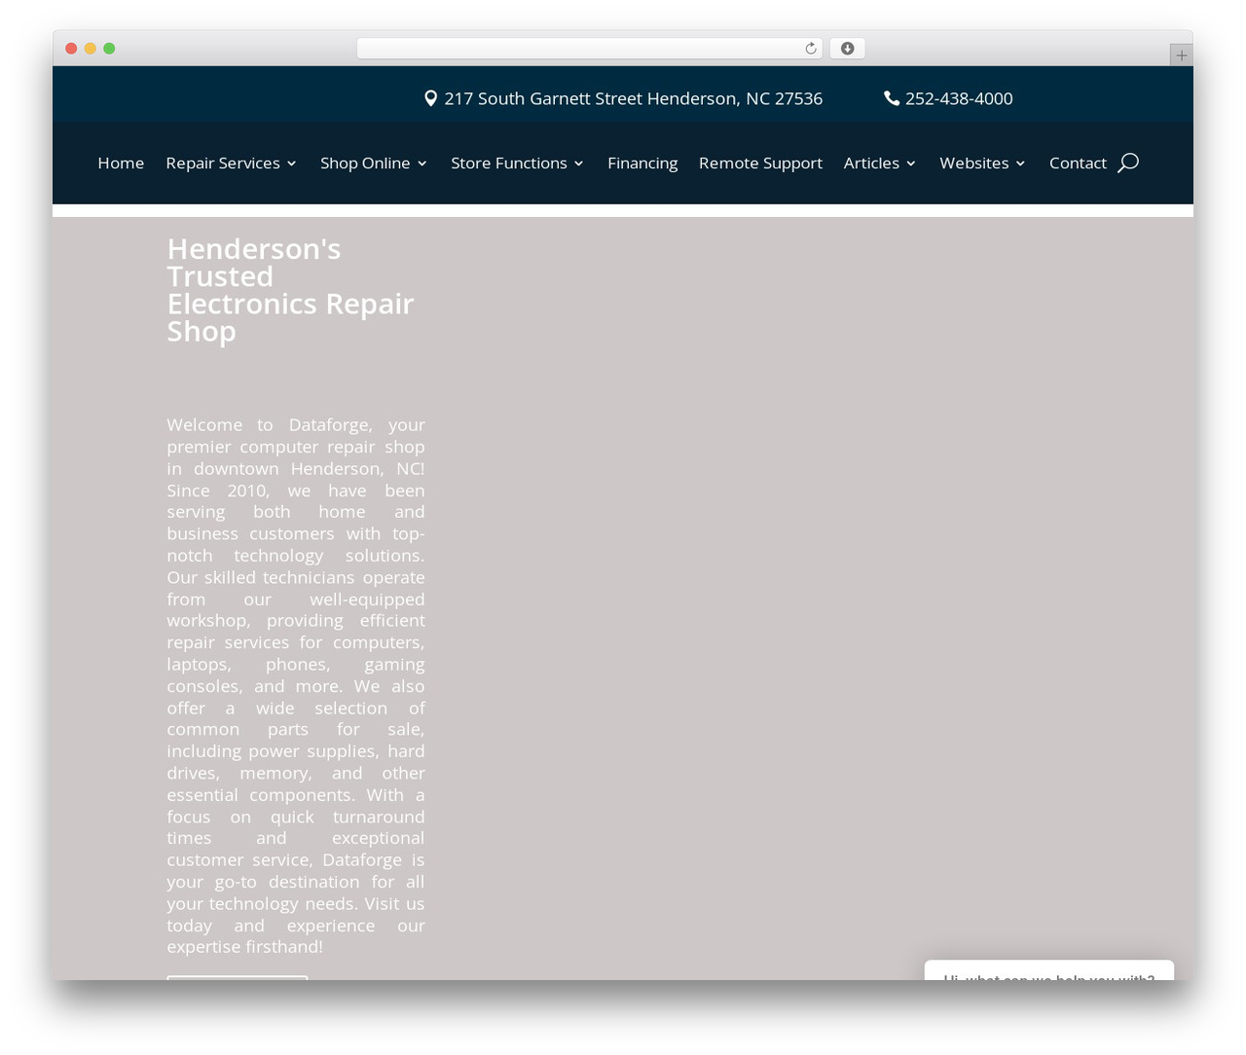Minimize the window with yellow button
This screenshot has height=1055, width=1246.
tap(91, 49)
